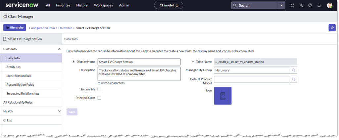Click the pin icon button at right
This screenshot has height=140, width=339.
point(332,28)
